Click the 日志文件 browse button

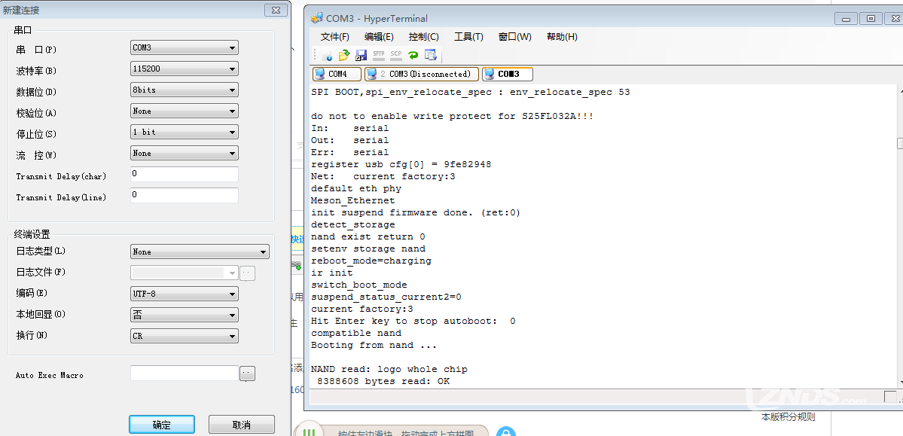tap(248, 273)
